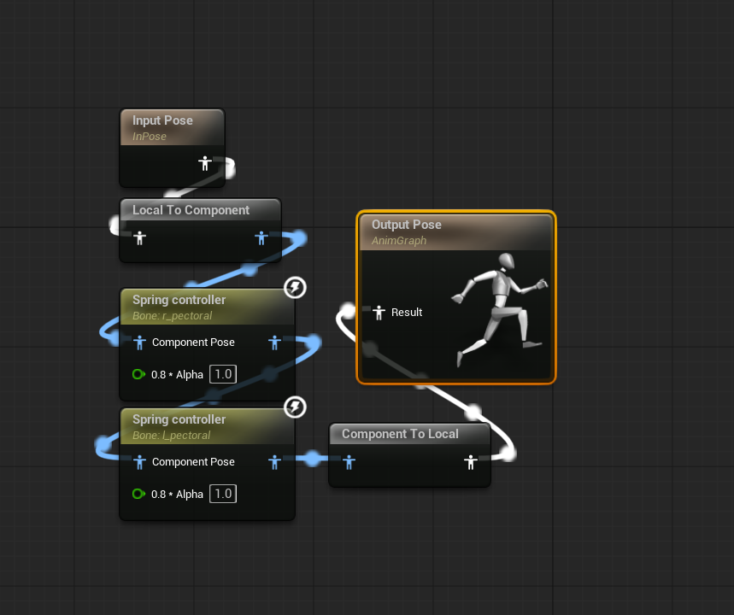Click l_pectoral Spring controller's blue output pose pin
The height and width of the screenshot is (615, 734).
click(x=275, y=462)
